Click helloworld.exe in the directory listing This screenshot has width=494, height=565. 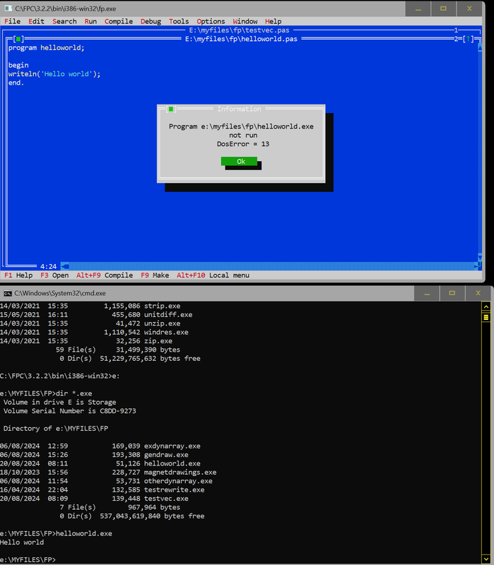(x=172, y=463)
